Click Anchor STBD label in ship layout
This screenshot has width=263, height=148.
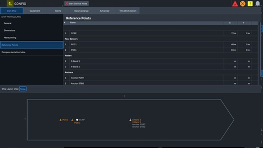(x=139, y=127)
